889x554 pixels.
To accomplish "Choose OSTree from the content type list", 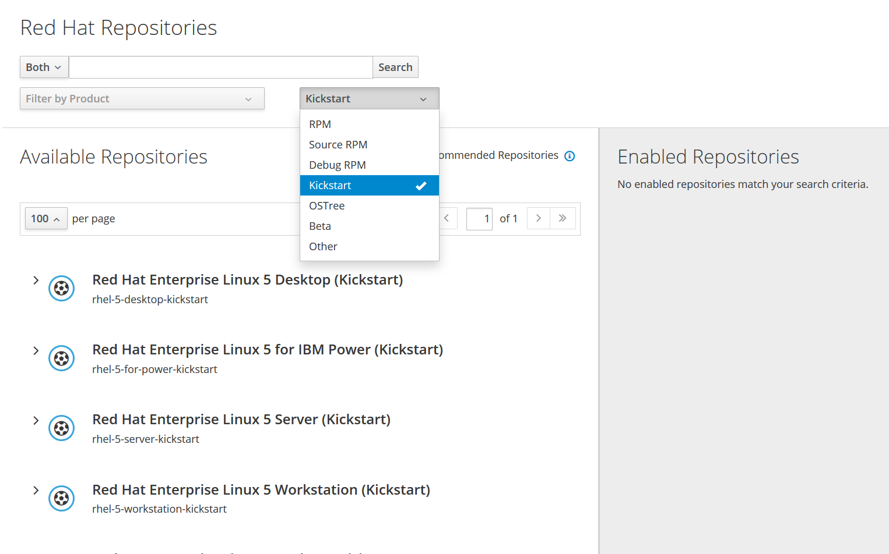I will click(x=326, y=205).
